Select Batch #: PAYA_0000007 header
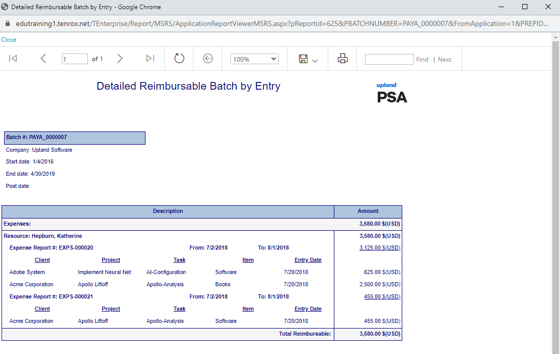560x354 pixels. tap(75, 138)
